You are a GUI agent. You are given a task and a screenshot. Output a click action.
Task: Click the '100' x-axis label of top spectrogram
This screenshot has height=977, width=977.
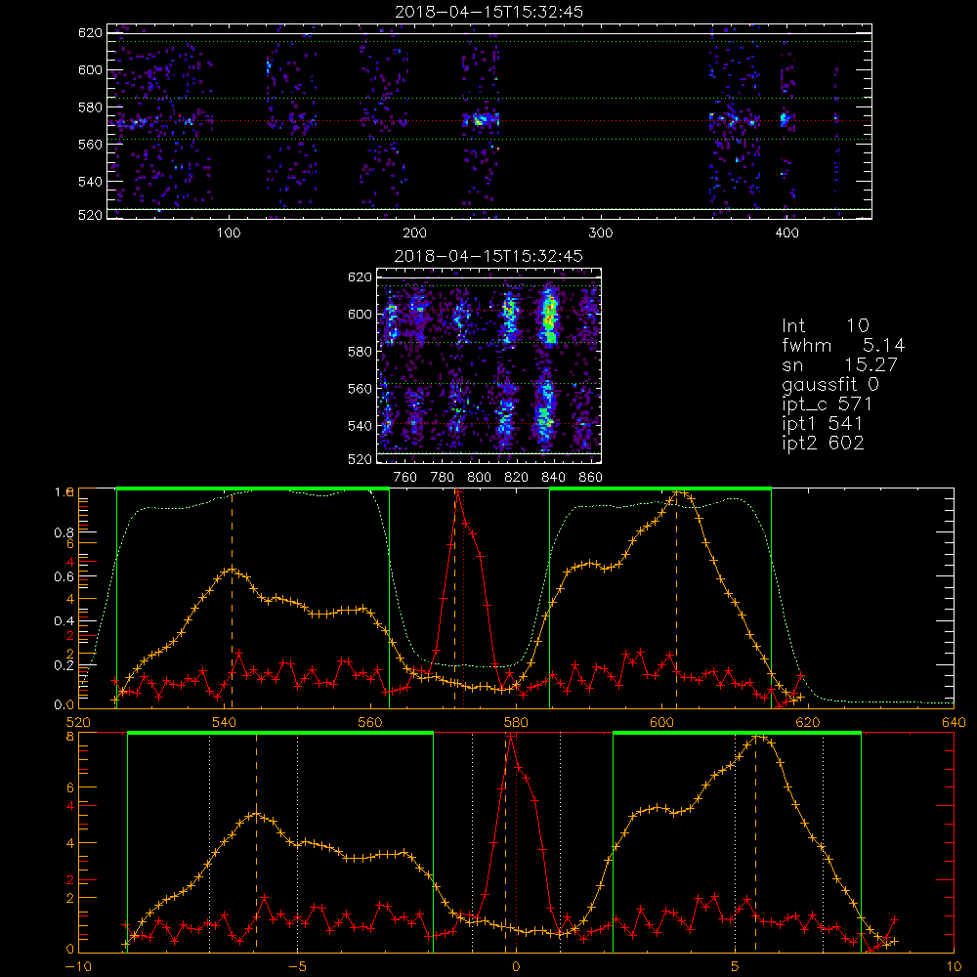(229, 234)
